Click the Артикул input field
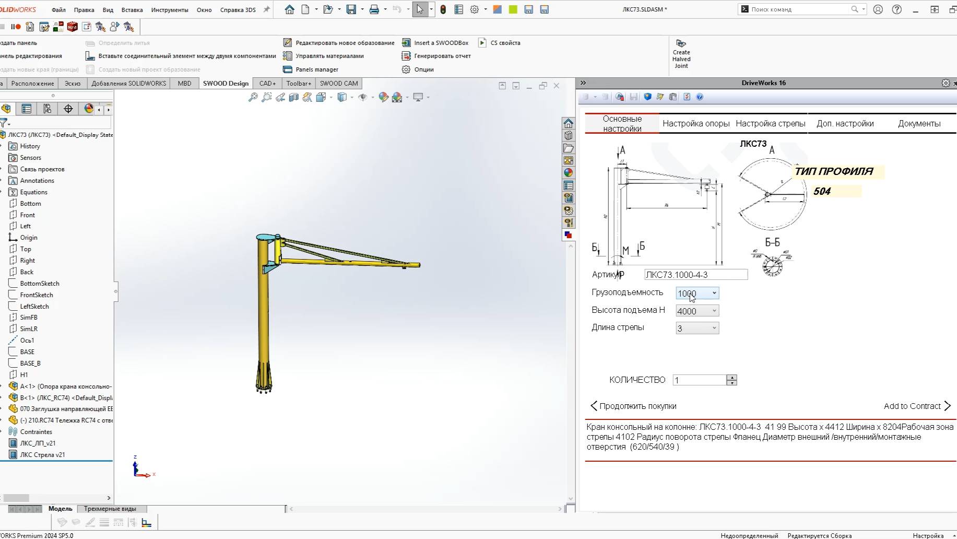Image resolution: width=957 pixels, height=539 pixels. point(695,275)
